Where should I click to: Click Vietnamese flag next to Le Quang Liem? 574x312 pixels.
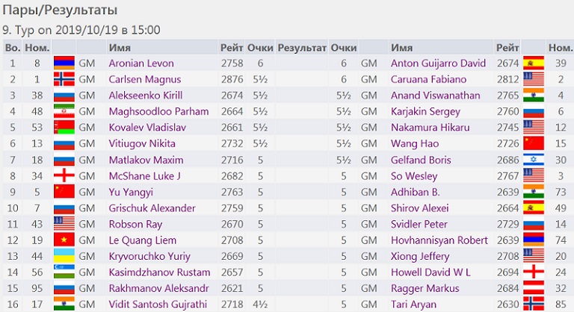point(64,240)
